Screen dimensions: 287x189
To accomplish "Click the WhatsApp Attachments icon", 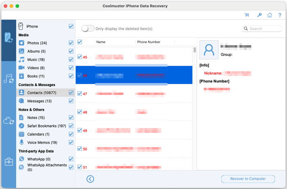I will pyautogui.click(x=21, y=167).
